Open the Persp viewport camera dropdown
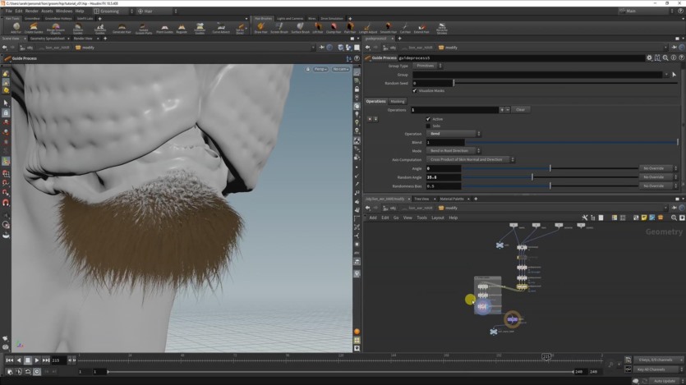The width and height of the screenshot is (686, 385). point(320,69)
